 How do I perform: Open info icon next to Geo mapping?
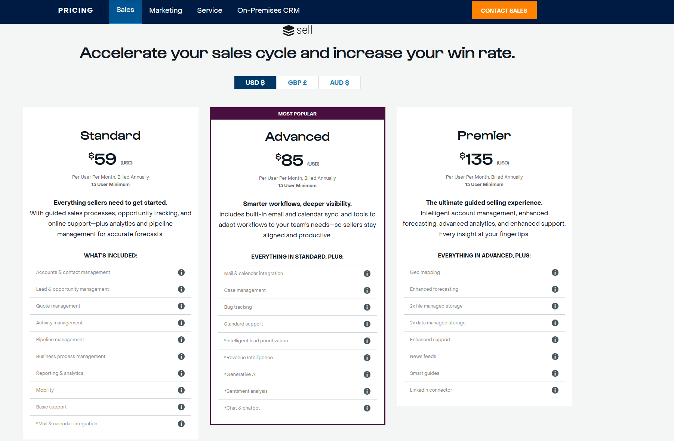coord(555,272)
